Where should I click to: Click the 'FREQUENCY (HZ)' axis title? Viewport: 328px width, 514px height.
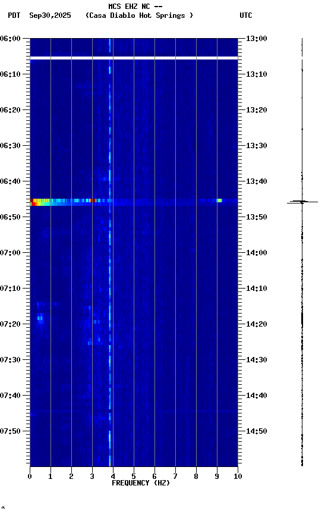tap(141, 483)
